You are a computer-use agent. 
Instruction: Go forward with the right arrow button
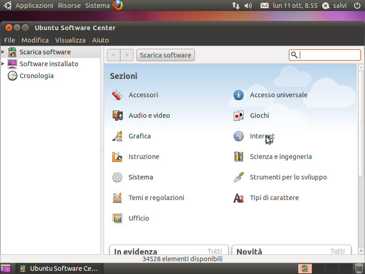point(127,55)
